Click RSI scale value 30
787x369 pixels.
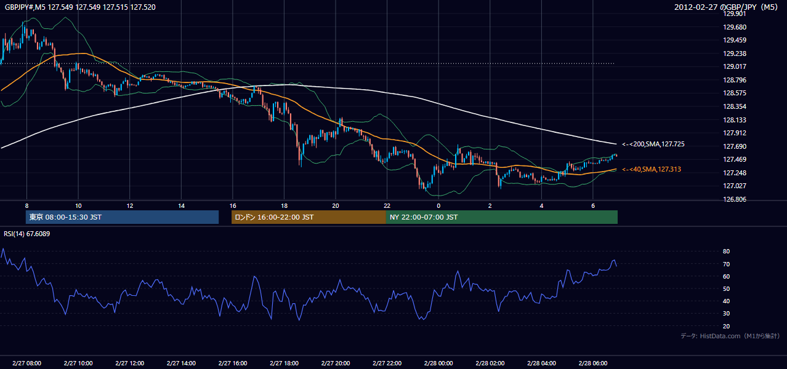pyautogui.click(x=727, y=313)
